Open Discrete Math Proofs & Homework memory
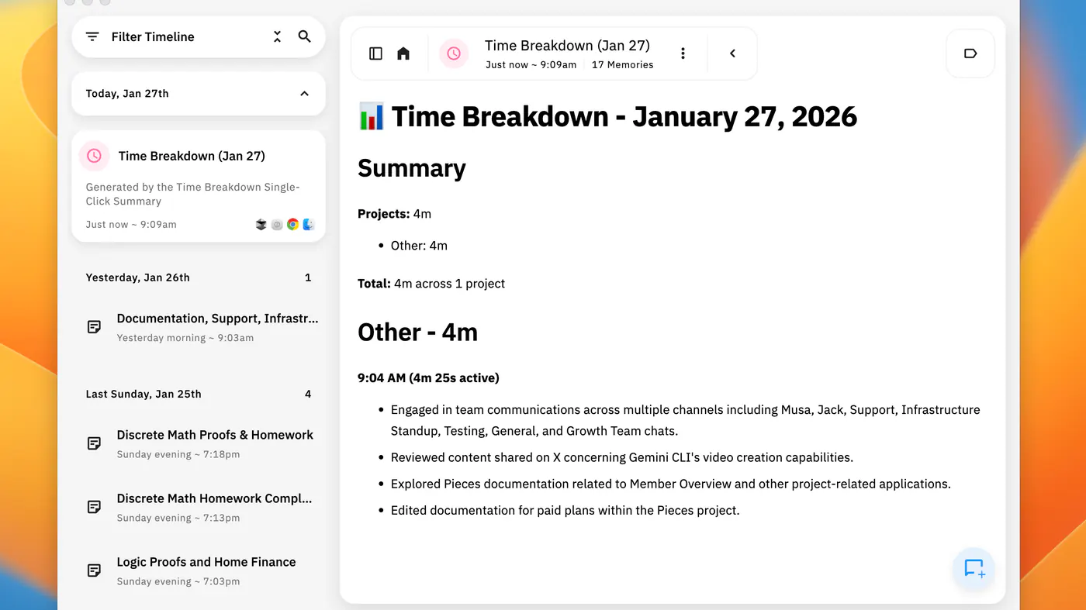 click(199, 443)
